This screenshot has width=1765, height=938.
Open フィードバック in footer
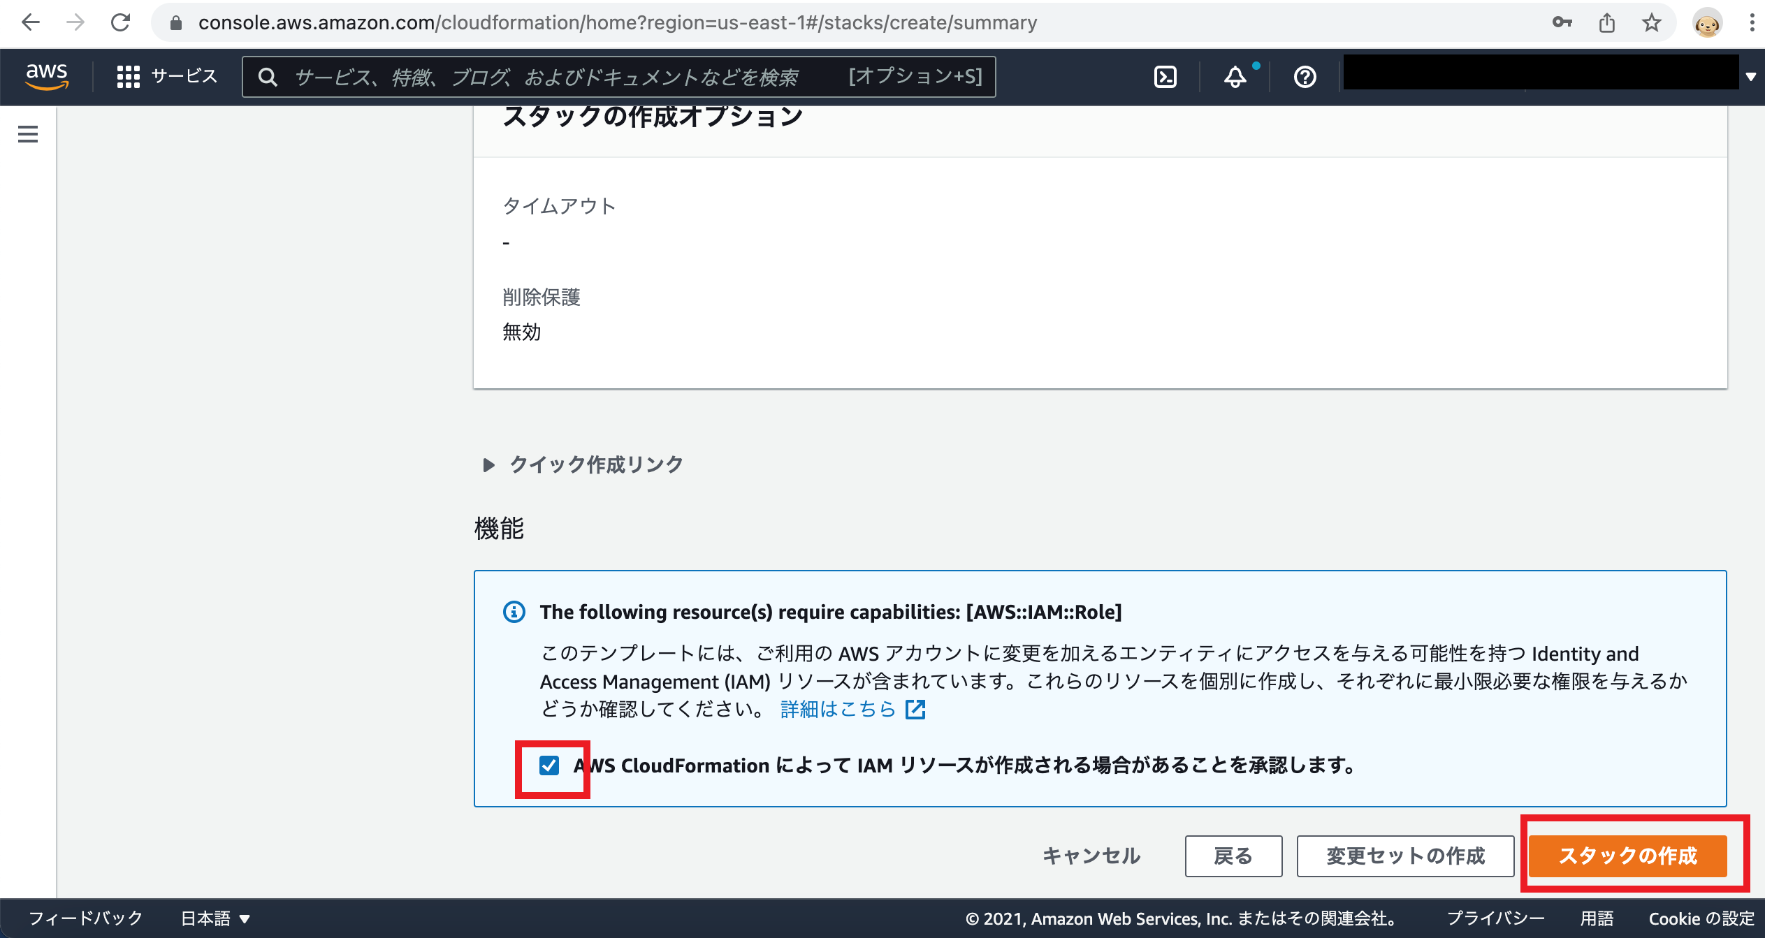pos(85,918)
